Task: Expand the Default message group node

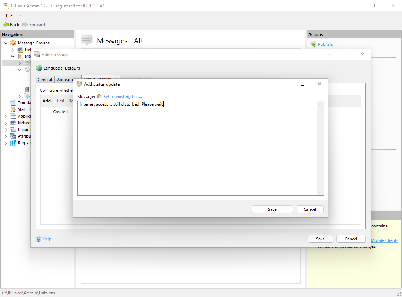Action: point(13,50)
